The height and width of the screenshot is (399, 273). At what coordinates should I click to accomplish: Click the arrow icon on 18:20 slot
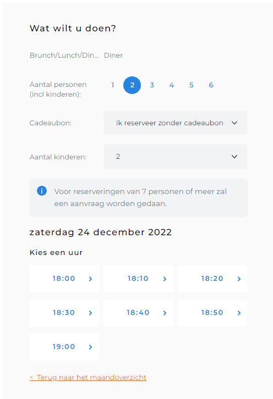pos(239,279)
